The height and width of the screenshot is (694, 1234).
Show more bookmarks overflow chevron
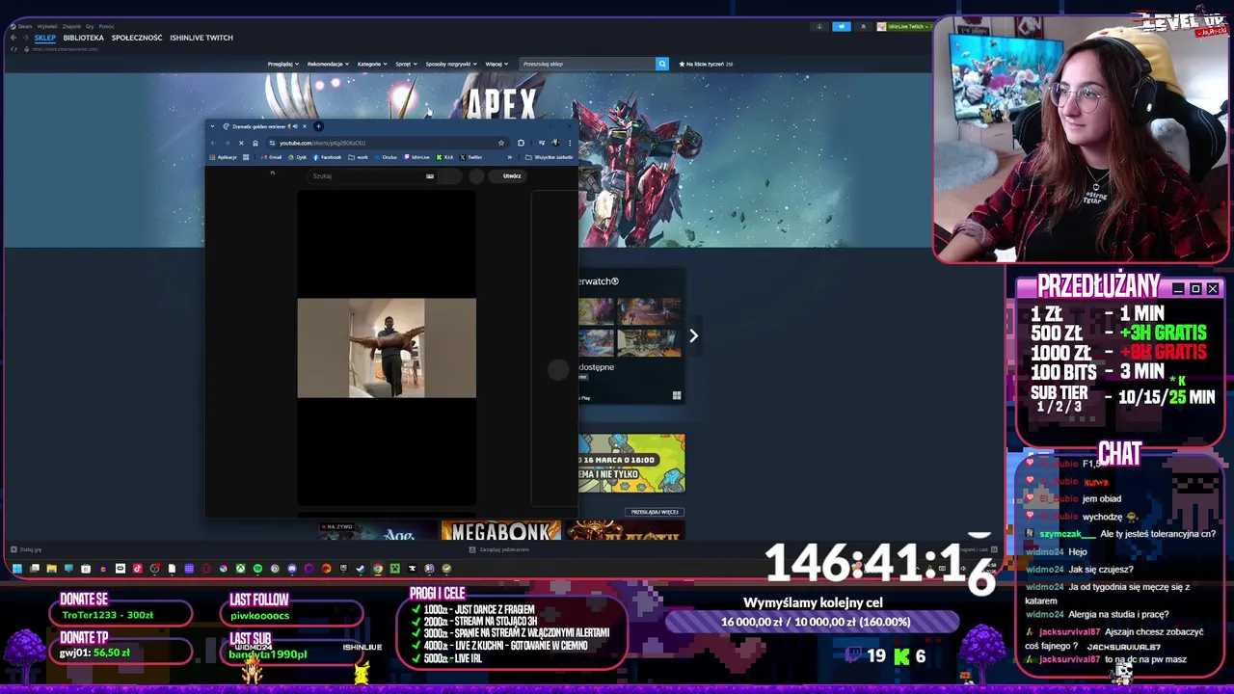coord(510,157)
